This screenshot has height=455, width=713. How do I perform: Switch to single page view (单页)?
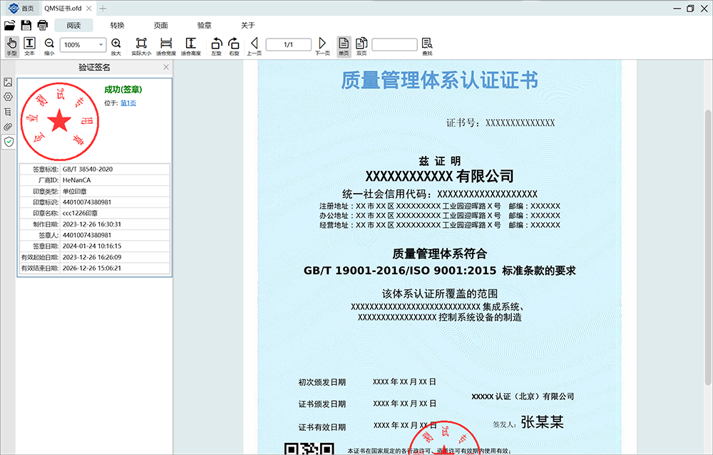(x=344, y=46)
